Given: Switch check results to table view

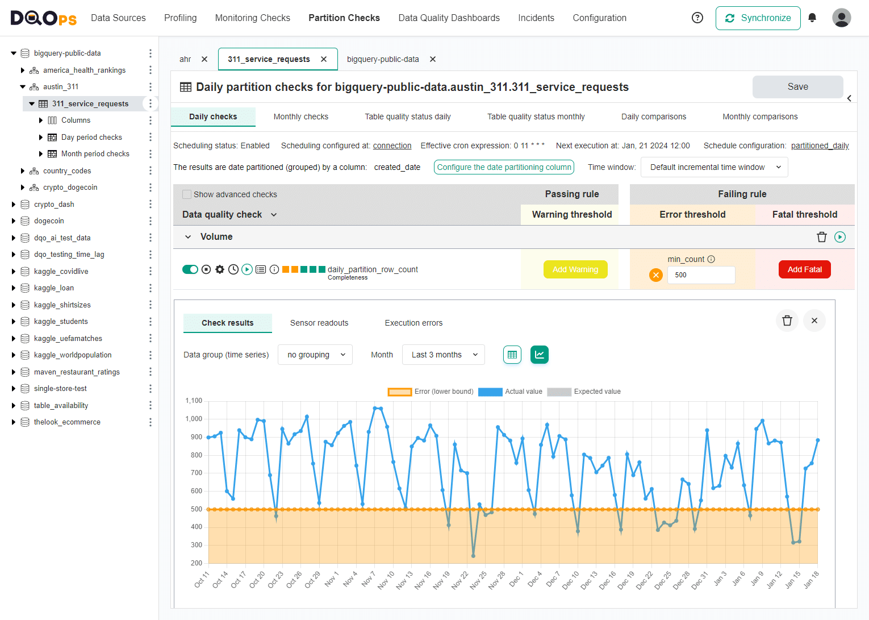Looking at the screenshot, I should pyautogui.click(x=512, y=354).
